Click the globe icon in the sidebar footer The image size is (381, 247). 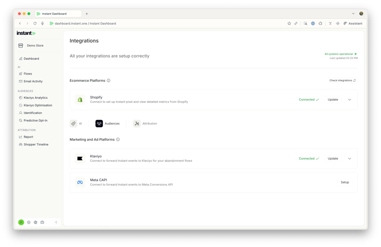click(x=35, y=222)
